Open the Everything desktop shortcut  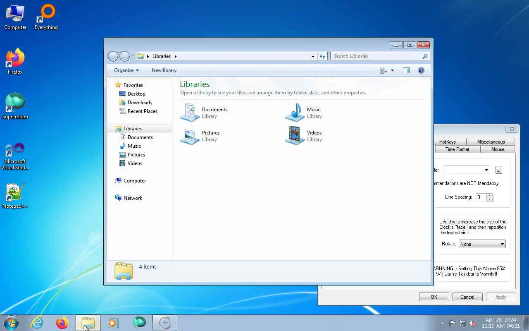(x=46, y=17)
